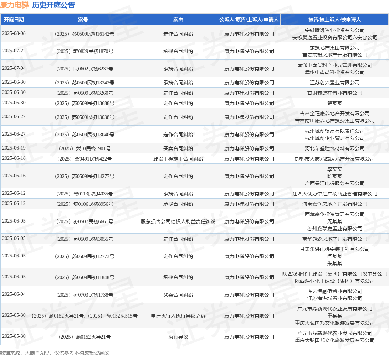389x356 pixels.
Task: Click the 历史开庭公告 heading
Action: pos(53,5)
